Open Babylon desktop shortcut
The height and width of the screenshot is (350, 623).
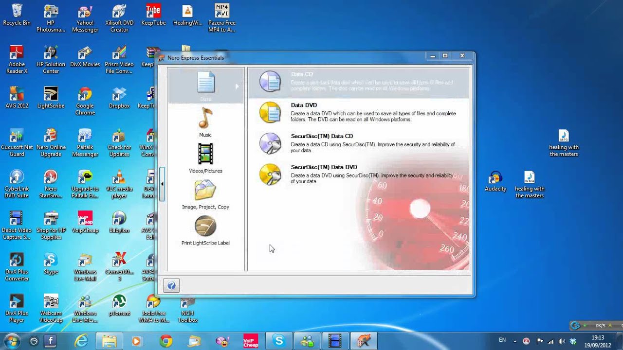click(x=119, y=222)
